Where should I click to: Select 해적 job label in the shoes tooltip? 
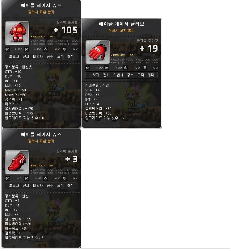[x=70, y=186]
